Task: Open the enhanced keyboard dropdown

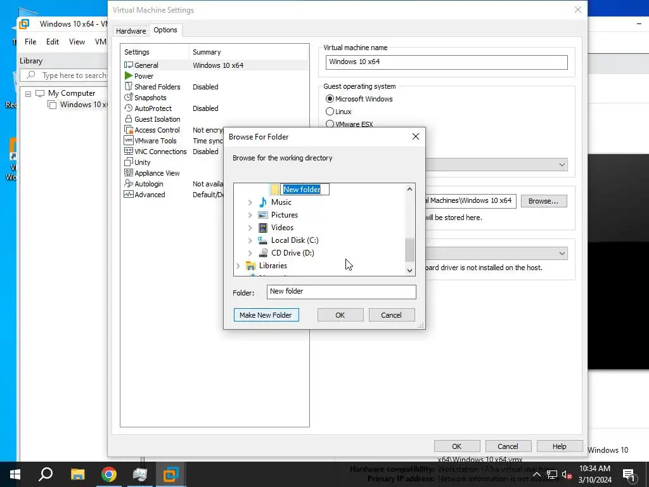Action: (x=562, y=253)
